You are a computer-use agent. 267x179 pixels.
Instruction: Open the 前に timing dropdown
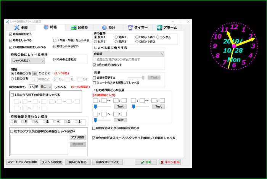tap(46, 87)
